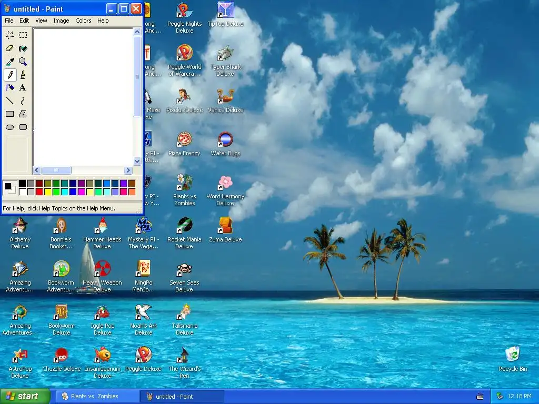Click the 12:18 PM system clock

520,396
